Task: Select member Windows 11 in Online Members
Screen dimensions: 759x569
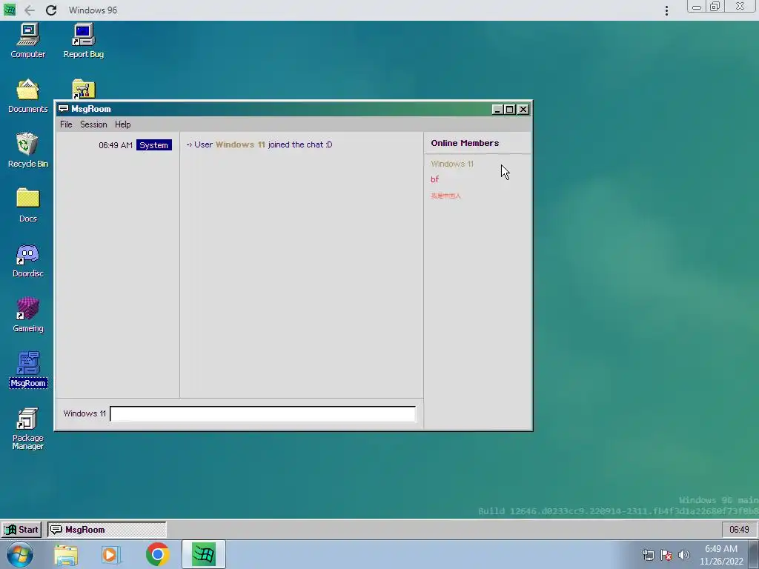Action: click(x=452, y=164)
